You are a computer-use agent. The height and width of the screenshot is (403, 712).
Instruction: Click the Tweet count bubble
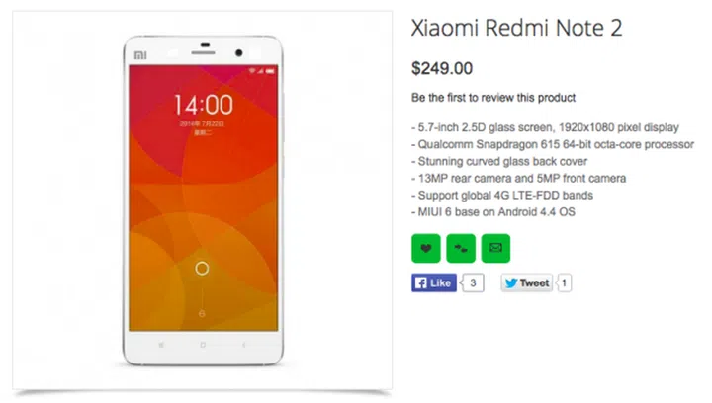tap(564, 282)
